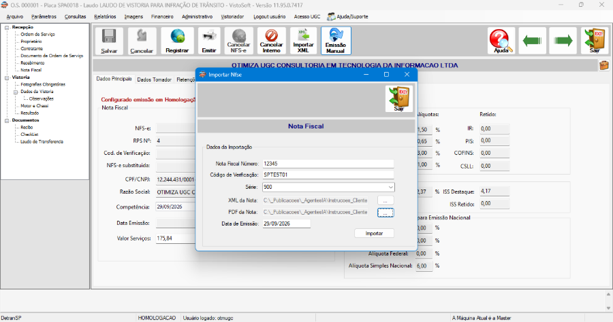Open the Acesso UGC menu
The height and width of the screenshot is (322, 613).
[307, 17]
